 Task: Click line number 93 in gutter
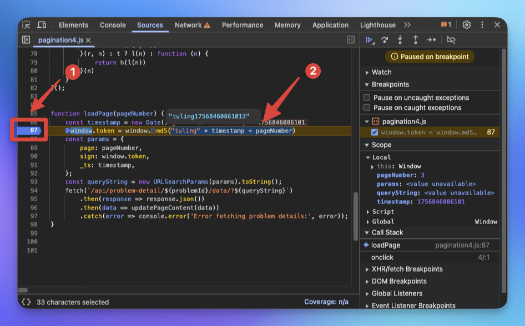click(x=34, y=182)
